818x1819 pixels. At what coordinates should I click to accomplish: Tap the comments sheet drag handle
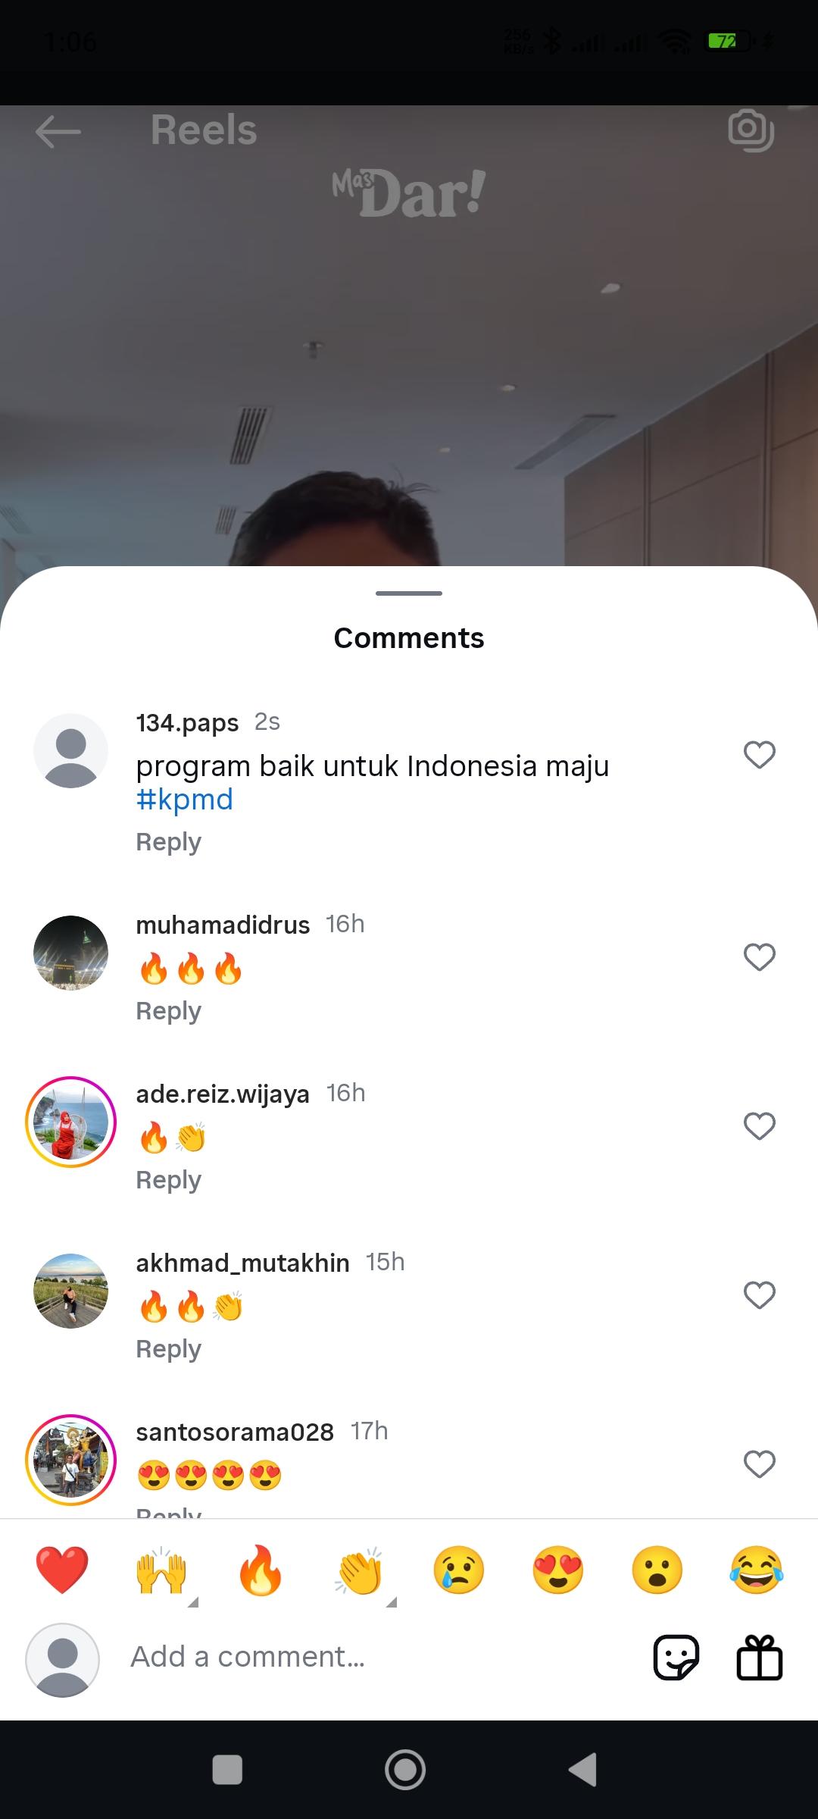(409, 593)
